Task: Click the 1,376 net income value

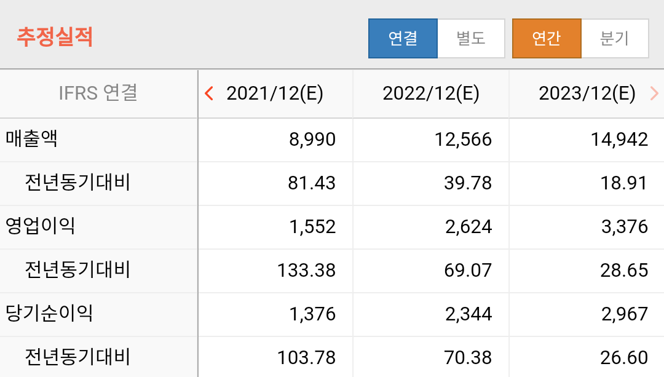Action: click(x=312, y=314)
